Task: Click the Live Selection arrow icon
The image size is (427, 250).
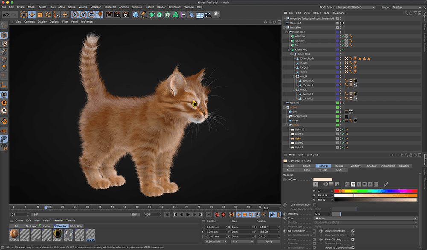Action: click(x=23, y=14)
